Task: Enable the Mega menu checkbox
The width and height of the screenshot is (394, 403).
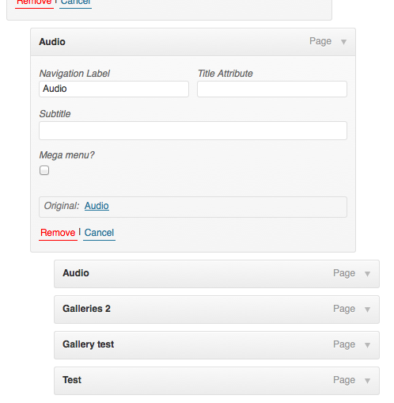Action: pos(44,170)
